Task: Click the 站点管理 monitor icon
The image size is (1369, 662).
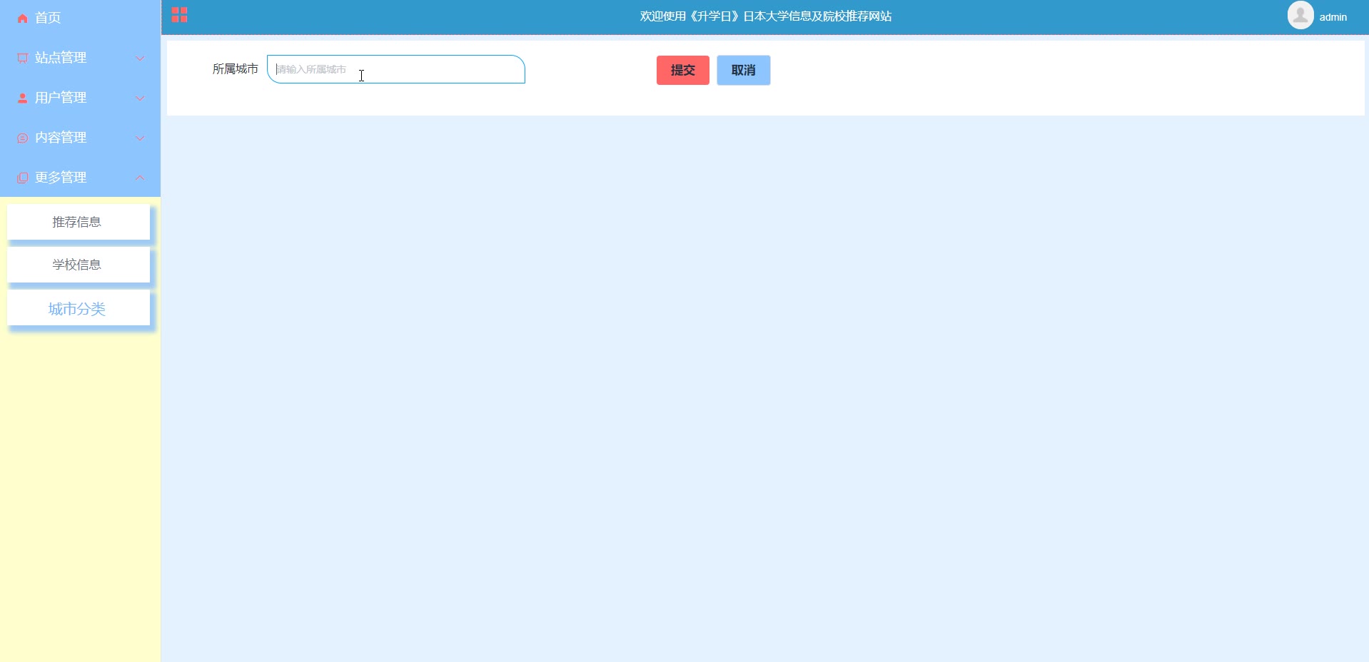Action: tap(22, 58)
